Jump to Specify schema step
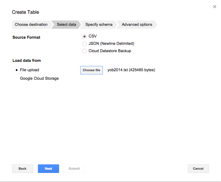 99,25
